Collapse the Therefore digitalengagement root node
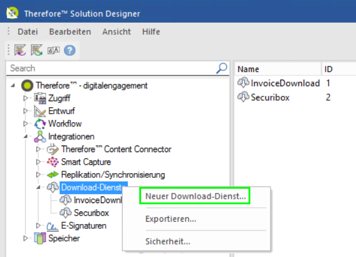Image resolution: width=356 pixels, height=257 pixels. (13, 86)
